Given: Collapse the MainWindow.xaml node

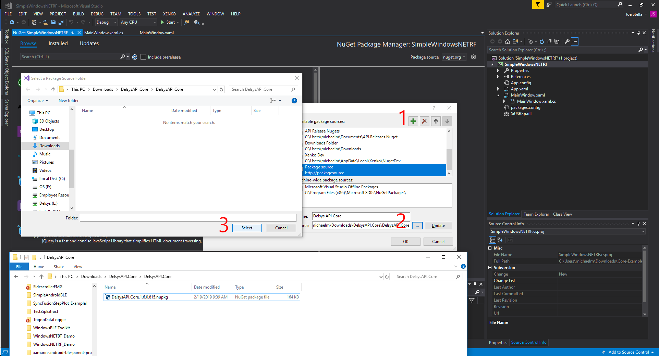Looking at the screenshot, I should [498, 95].
